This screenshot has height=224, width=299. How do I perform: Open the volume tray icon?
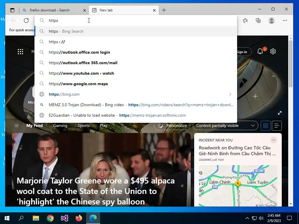click(x=261, y=218)
